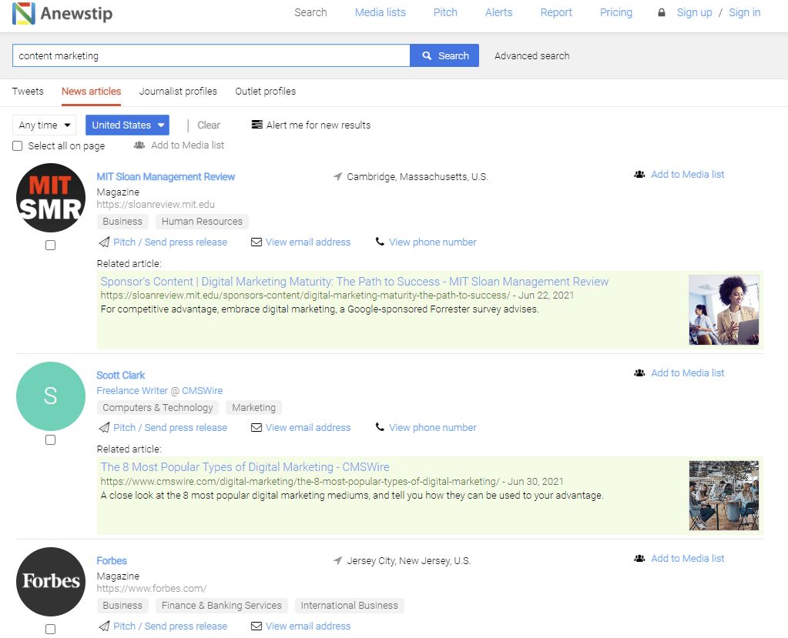The height and width of the screenshot is (638, 788).
Task: Click the press-release megaphone icon for Scott Clark
Action: tap(103, 427)
